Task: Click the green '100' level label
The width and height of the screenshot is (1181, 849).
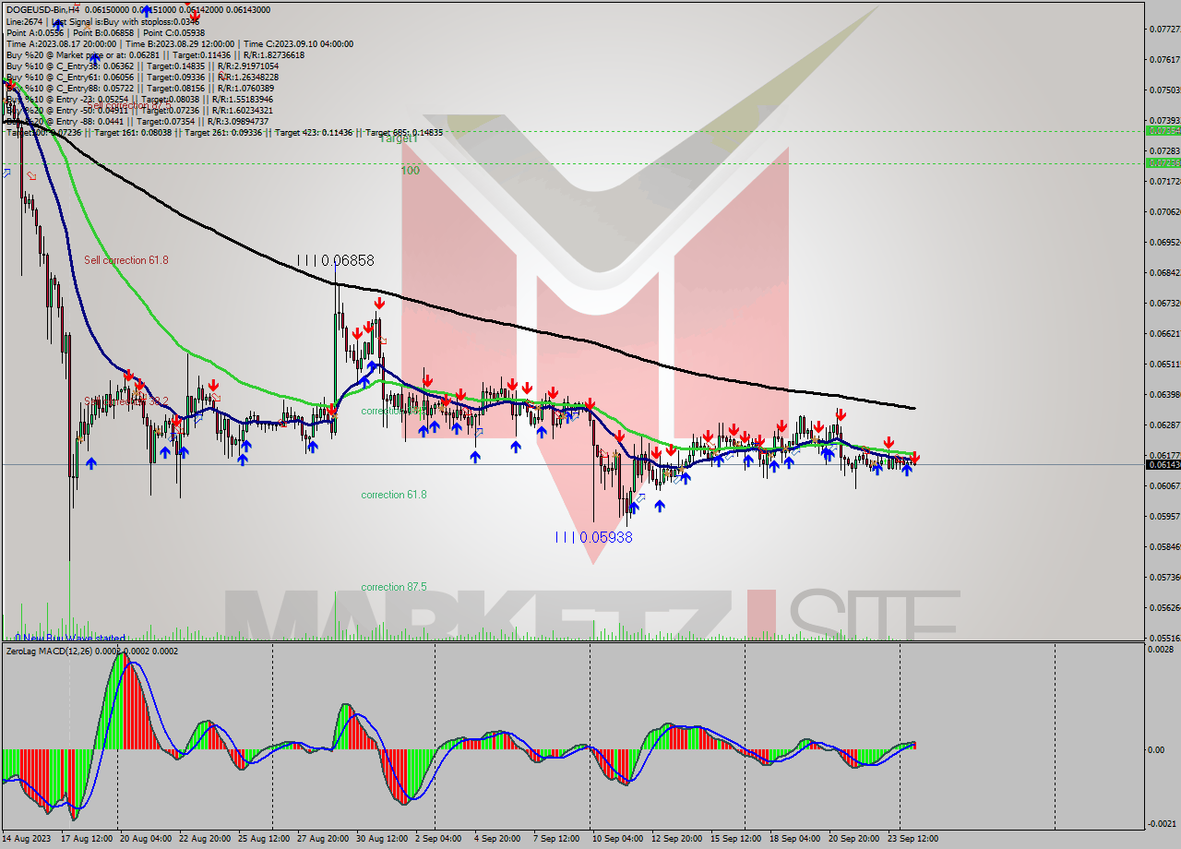Action: (411, 171)
